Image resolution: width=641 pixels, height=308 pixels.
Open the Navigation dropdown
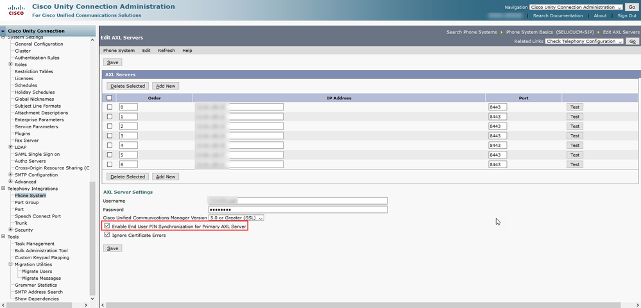point(576,7)
